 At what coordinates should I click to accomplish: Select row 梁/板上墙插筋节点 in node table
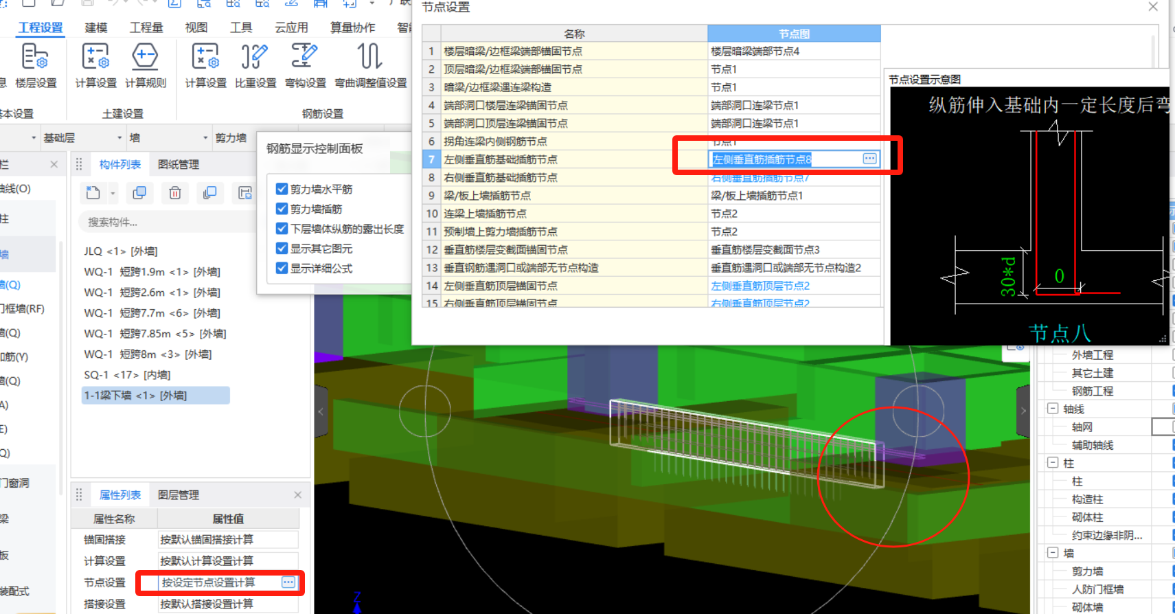point(574,196)
